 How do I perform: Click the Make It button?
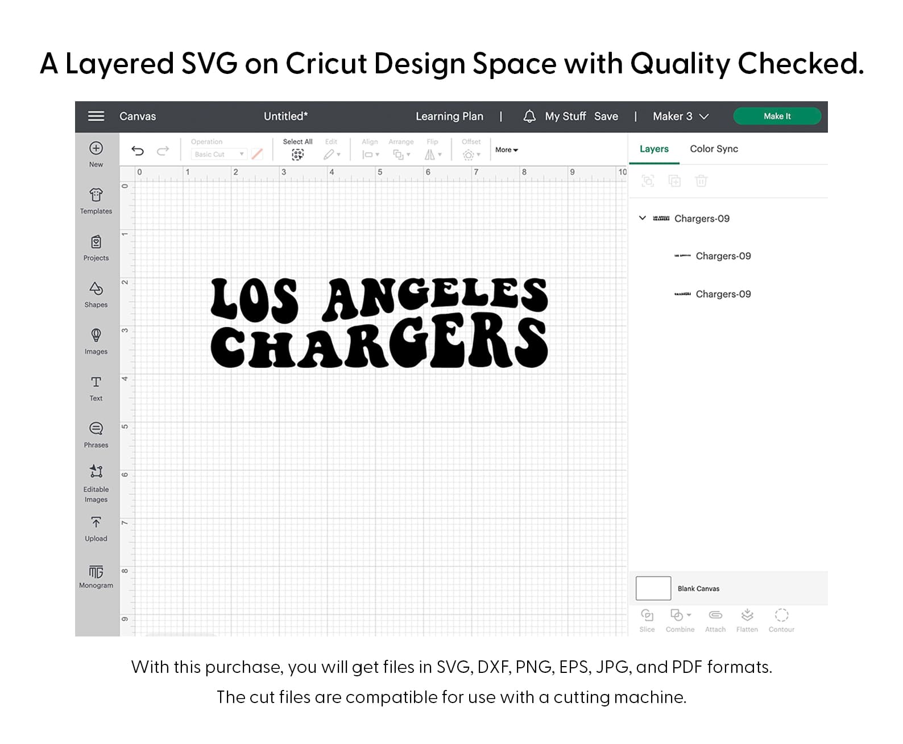coord(777,116)
